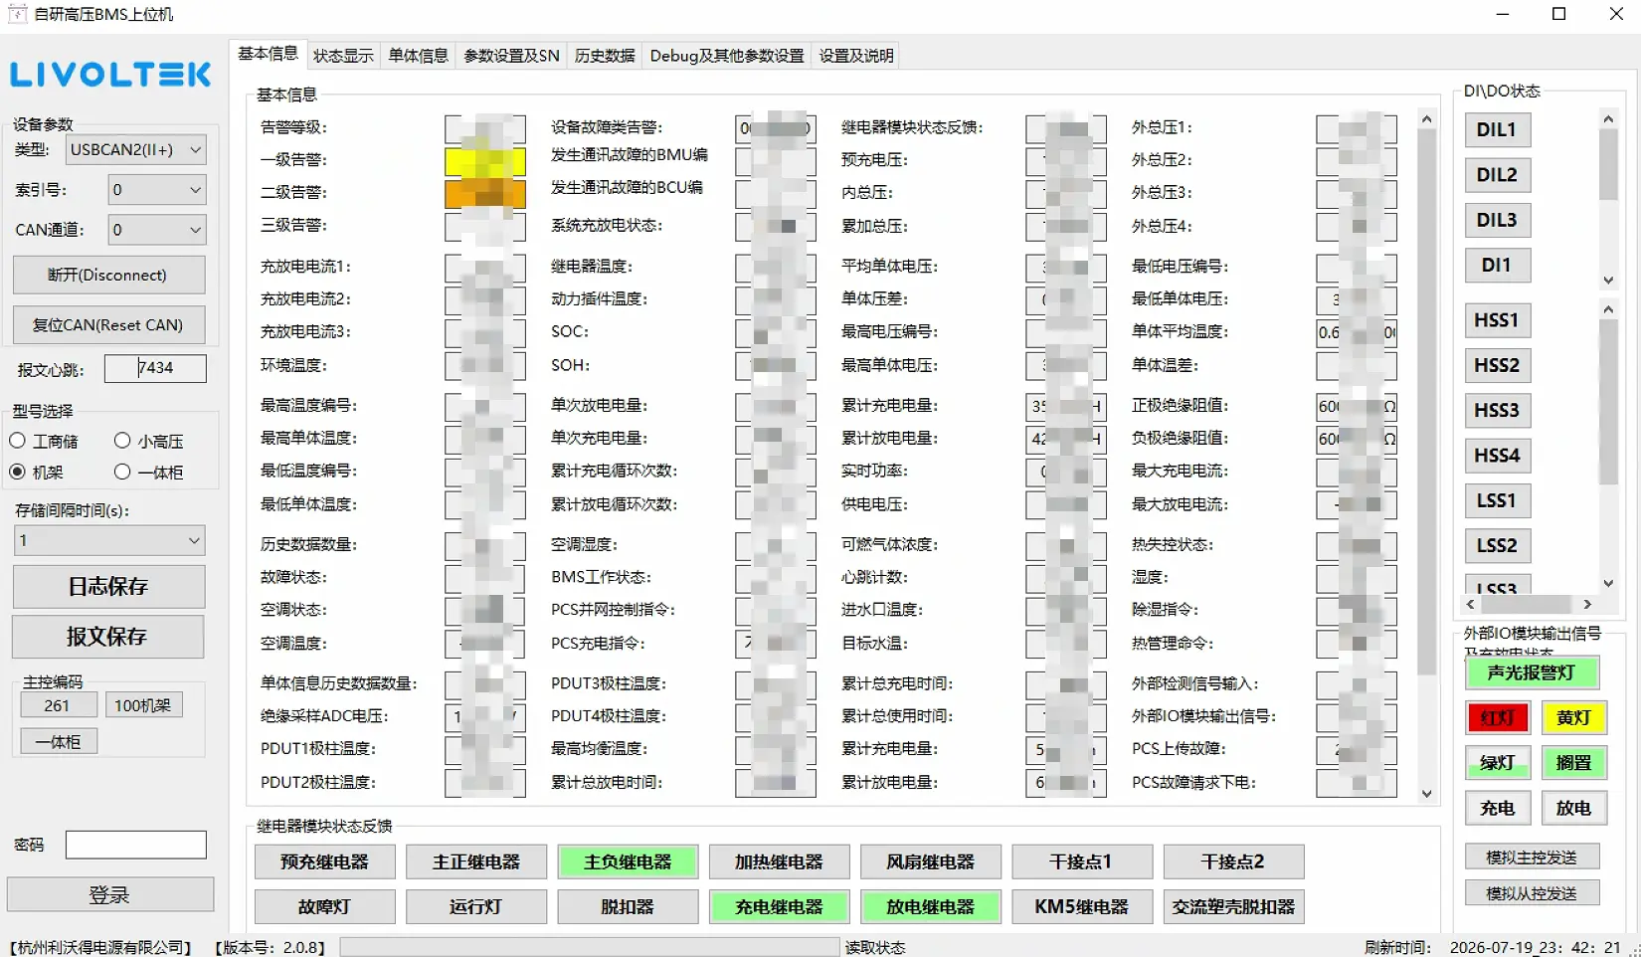
Task: Click the green 绿灯 button
Action: click(x=1497, y=763)
